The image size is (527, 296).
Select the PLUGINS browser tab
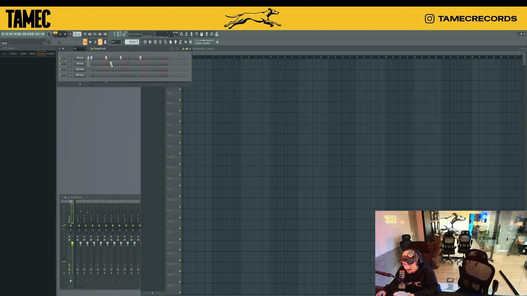click(x=23, y=53)
